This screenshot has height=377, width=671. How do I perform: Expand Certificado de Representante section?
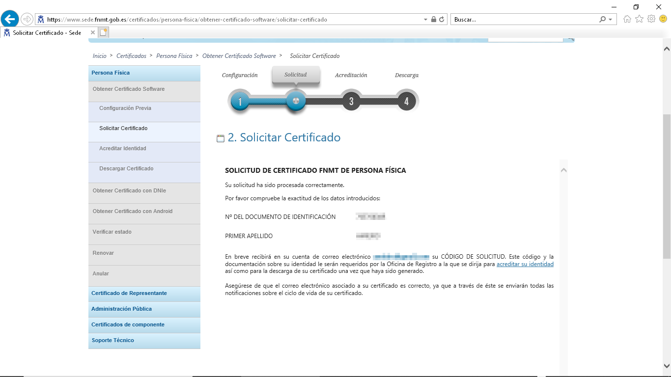(x=144, y=294)
